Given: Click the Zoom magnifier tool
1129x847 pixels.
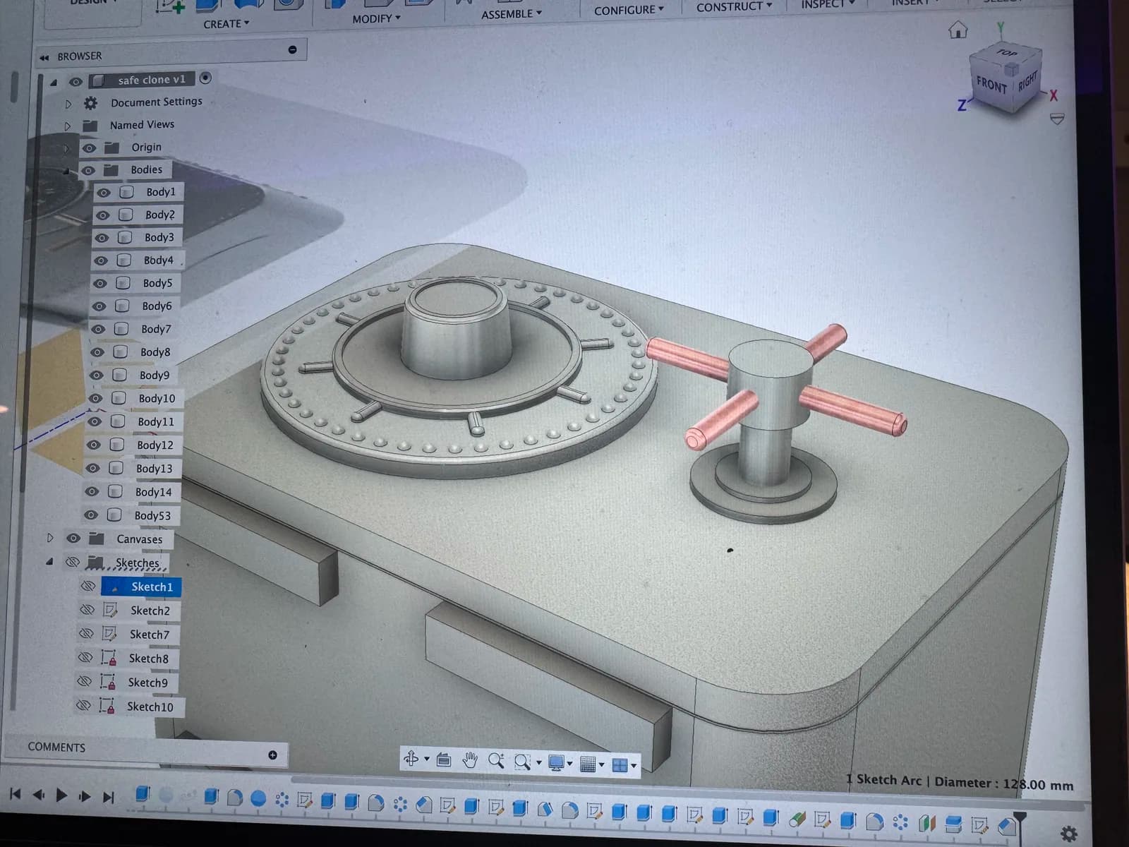Looking at the screenshot, I should click(496, 760).
